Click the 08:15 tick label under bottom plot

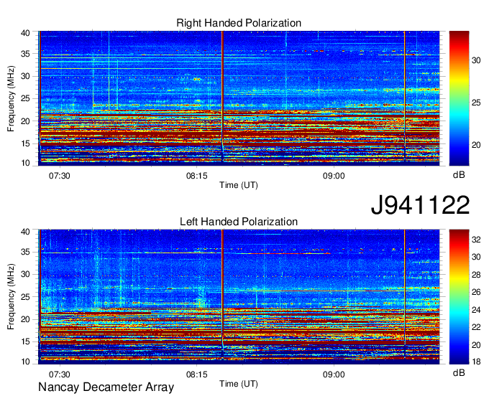tap(197, 374)
